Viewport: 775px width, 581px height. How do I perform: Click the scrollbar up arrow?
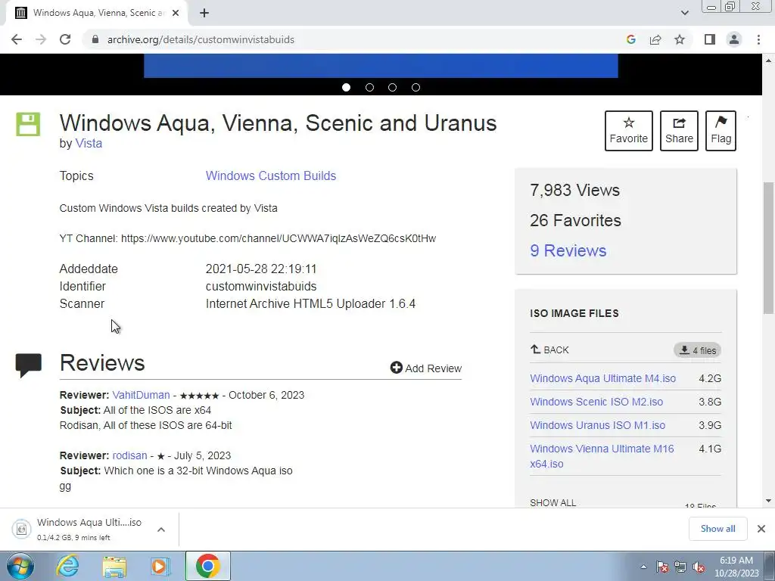(x=768, y=61)
